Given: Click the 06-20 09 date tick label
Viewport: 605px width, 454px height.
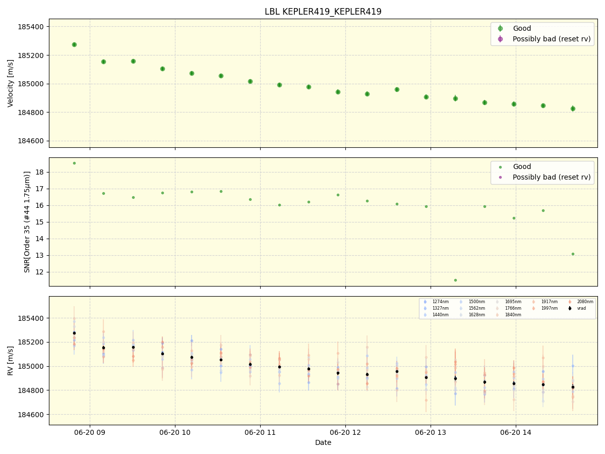Looking at the screenshot, I should (x=90, y=432).
